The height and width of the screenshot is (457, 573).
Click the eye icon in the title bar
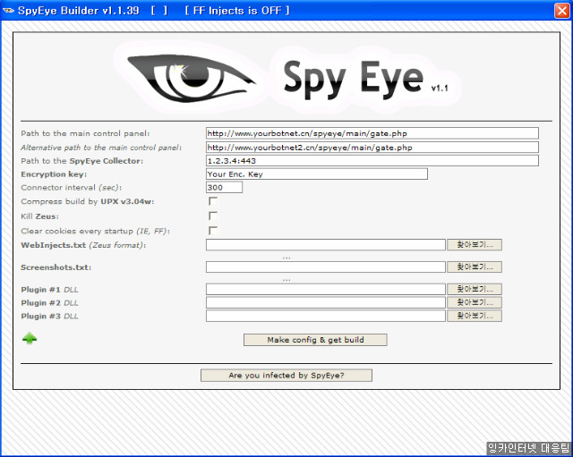click(x=8, y=11)
